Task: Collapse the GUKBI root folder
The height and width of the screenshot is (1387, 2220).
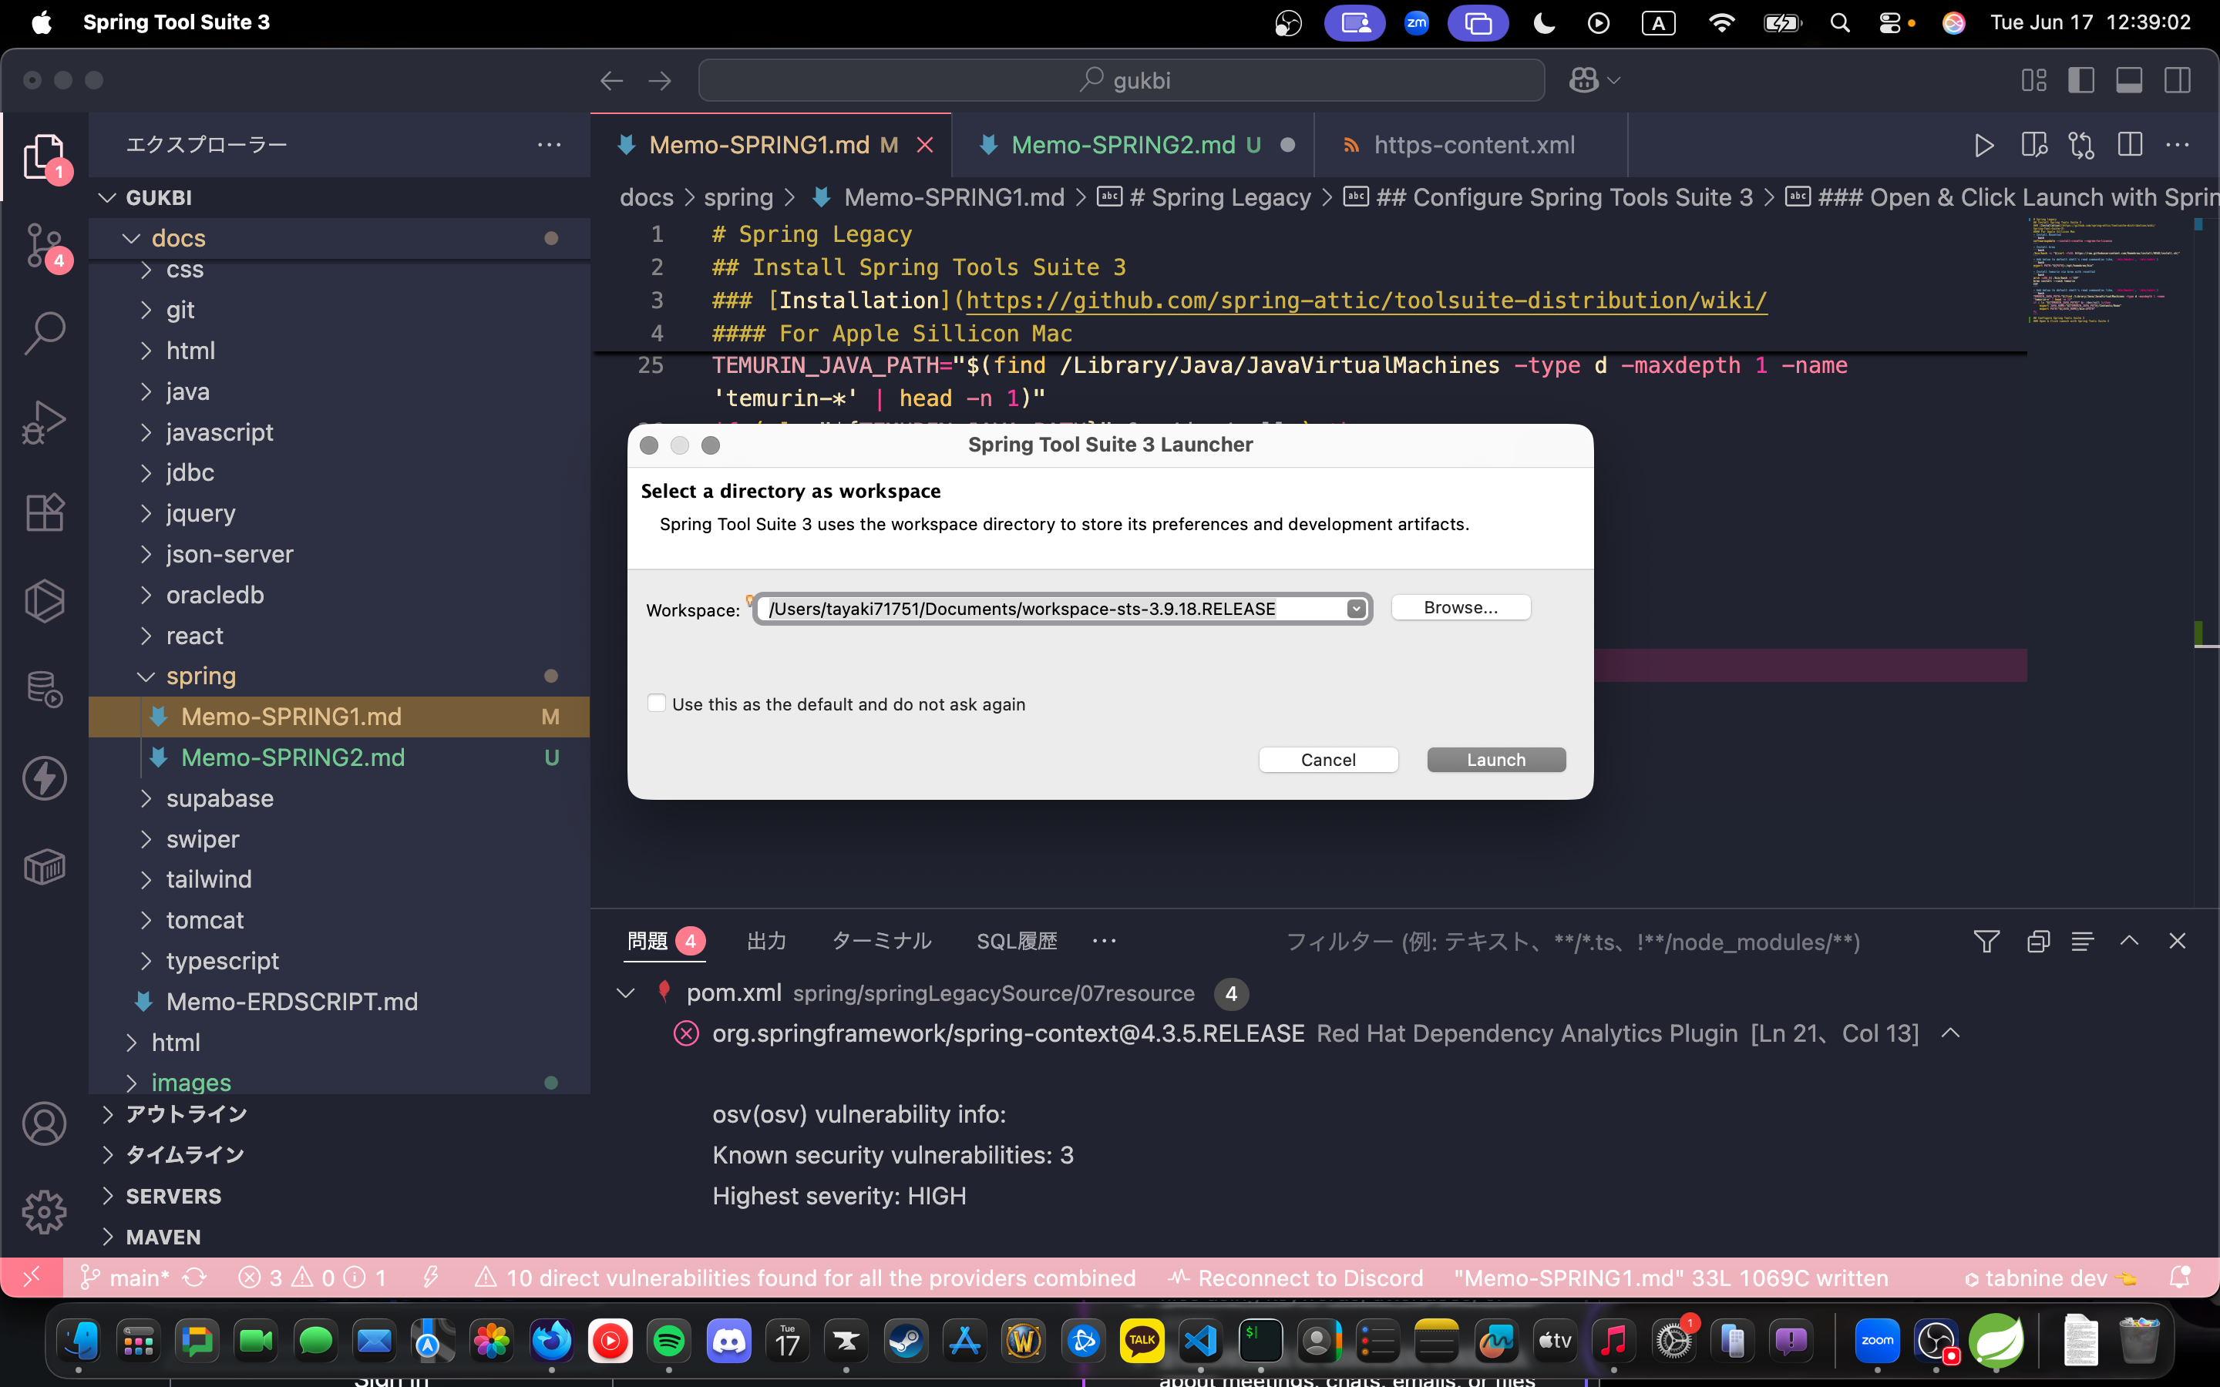Action: coord(107,197)
